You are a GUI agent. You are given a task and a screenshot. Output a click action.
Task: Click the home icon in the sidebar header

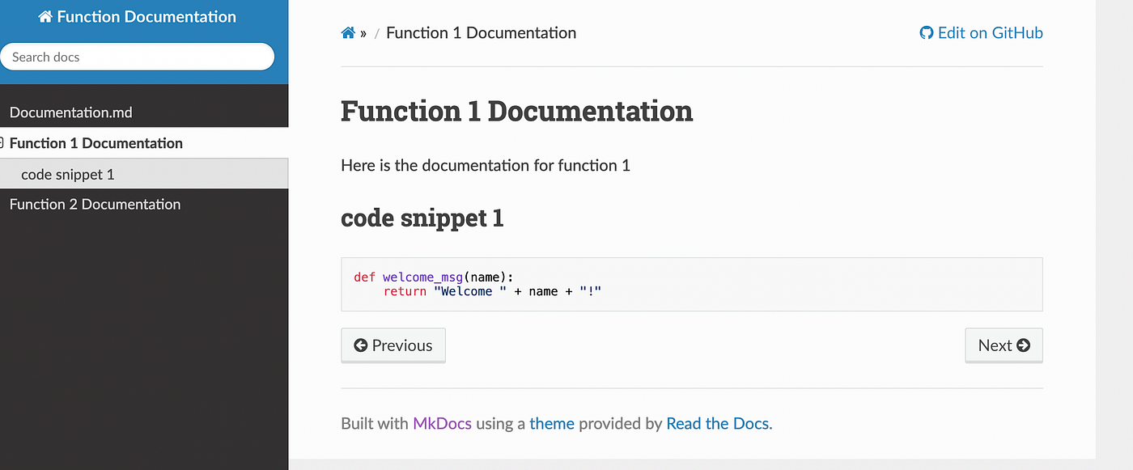45,17
